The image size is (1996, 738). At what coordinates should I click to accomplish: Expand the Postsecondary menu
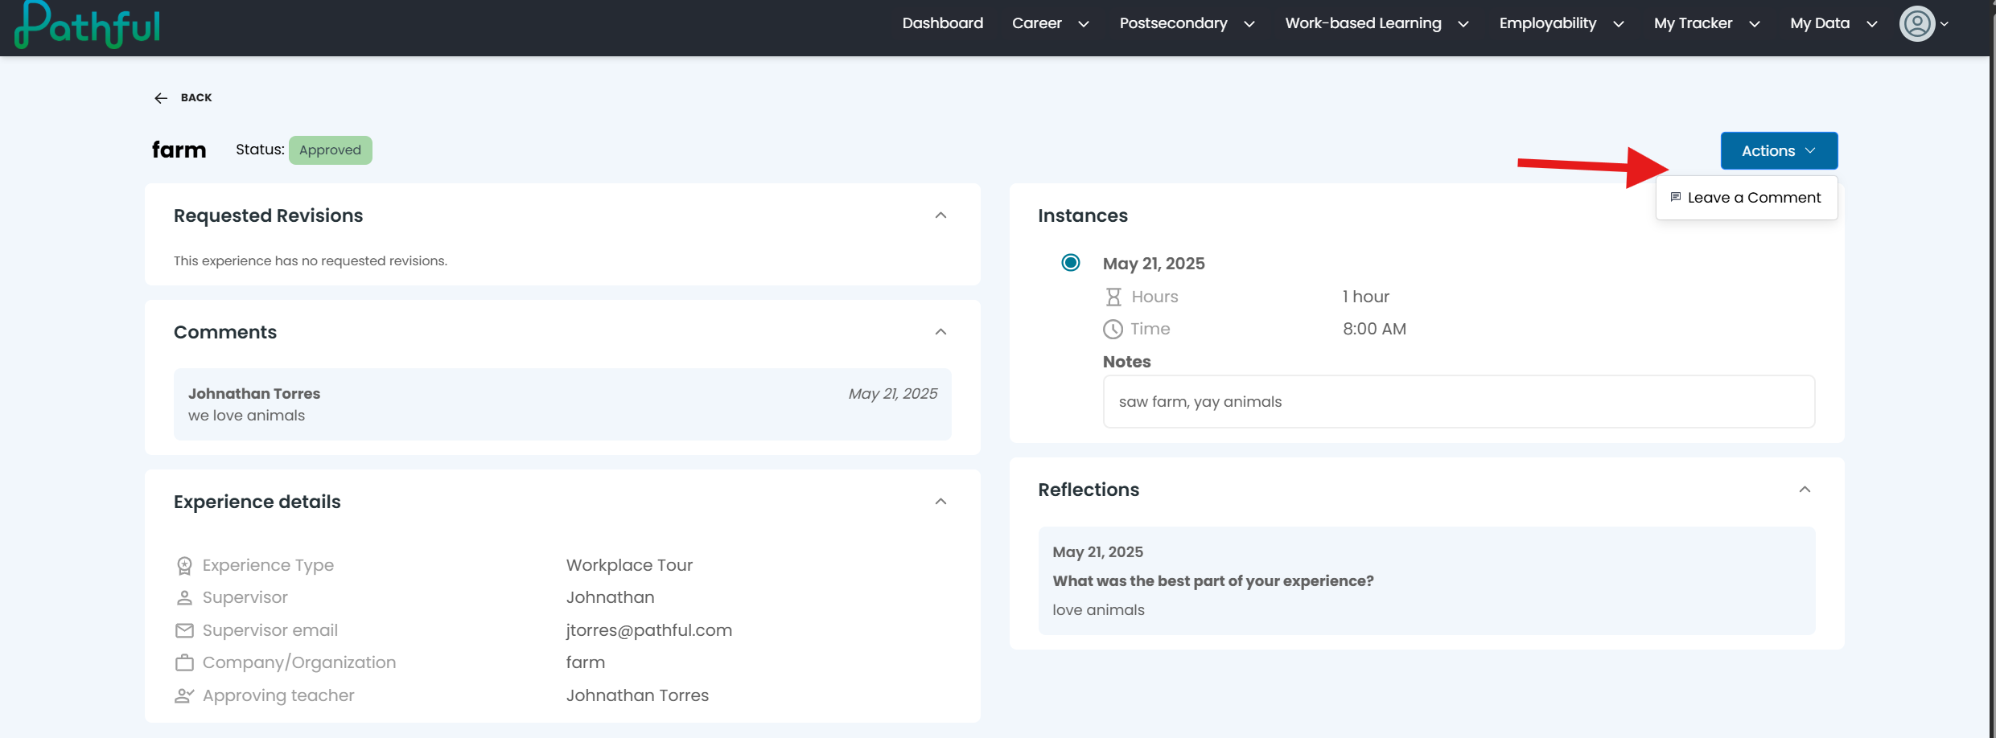(x=1187, y=23)
